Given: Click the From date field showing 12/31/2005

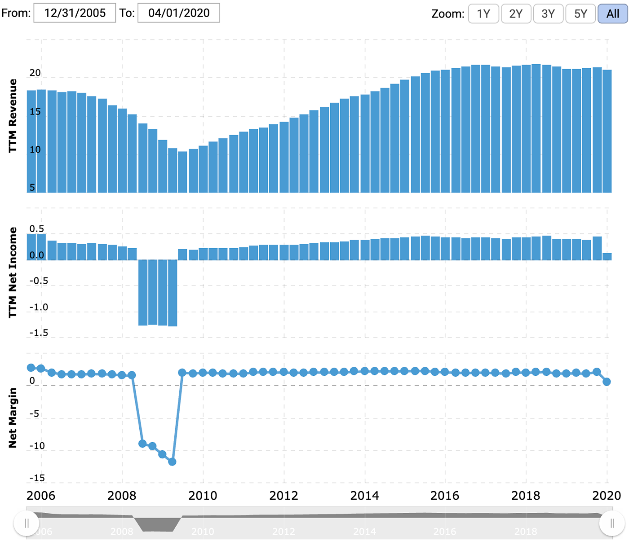Looking at the screenshot, I should tap(75, 13).
